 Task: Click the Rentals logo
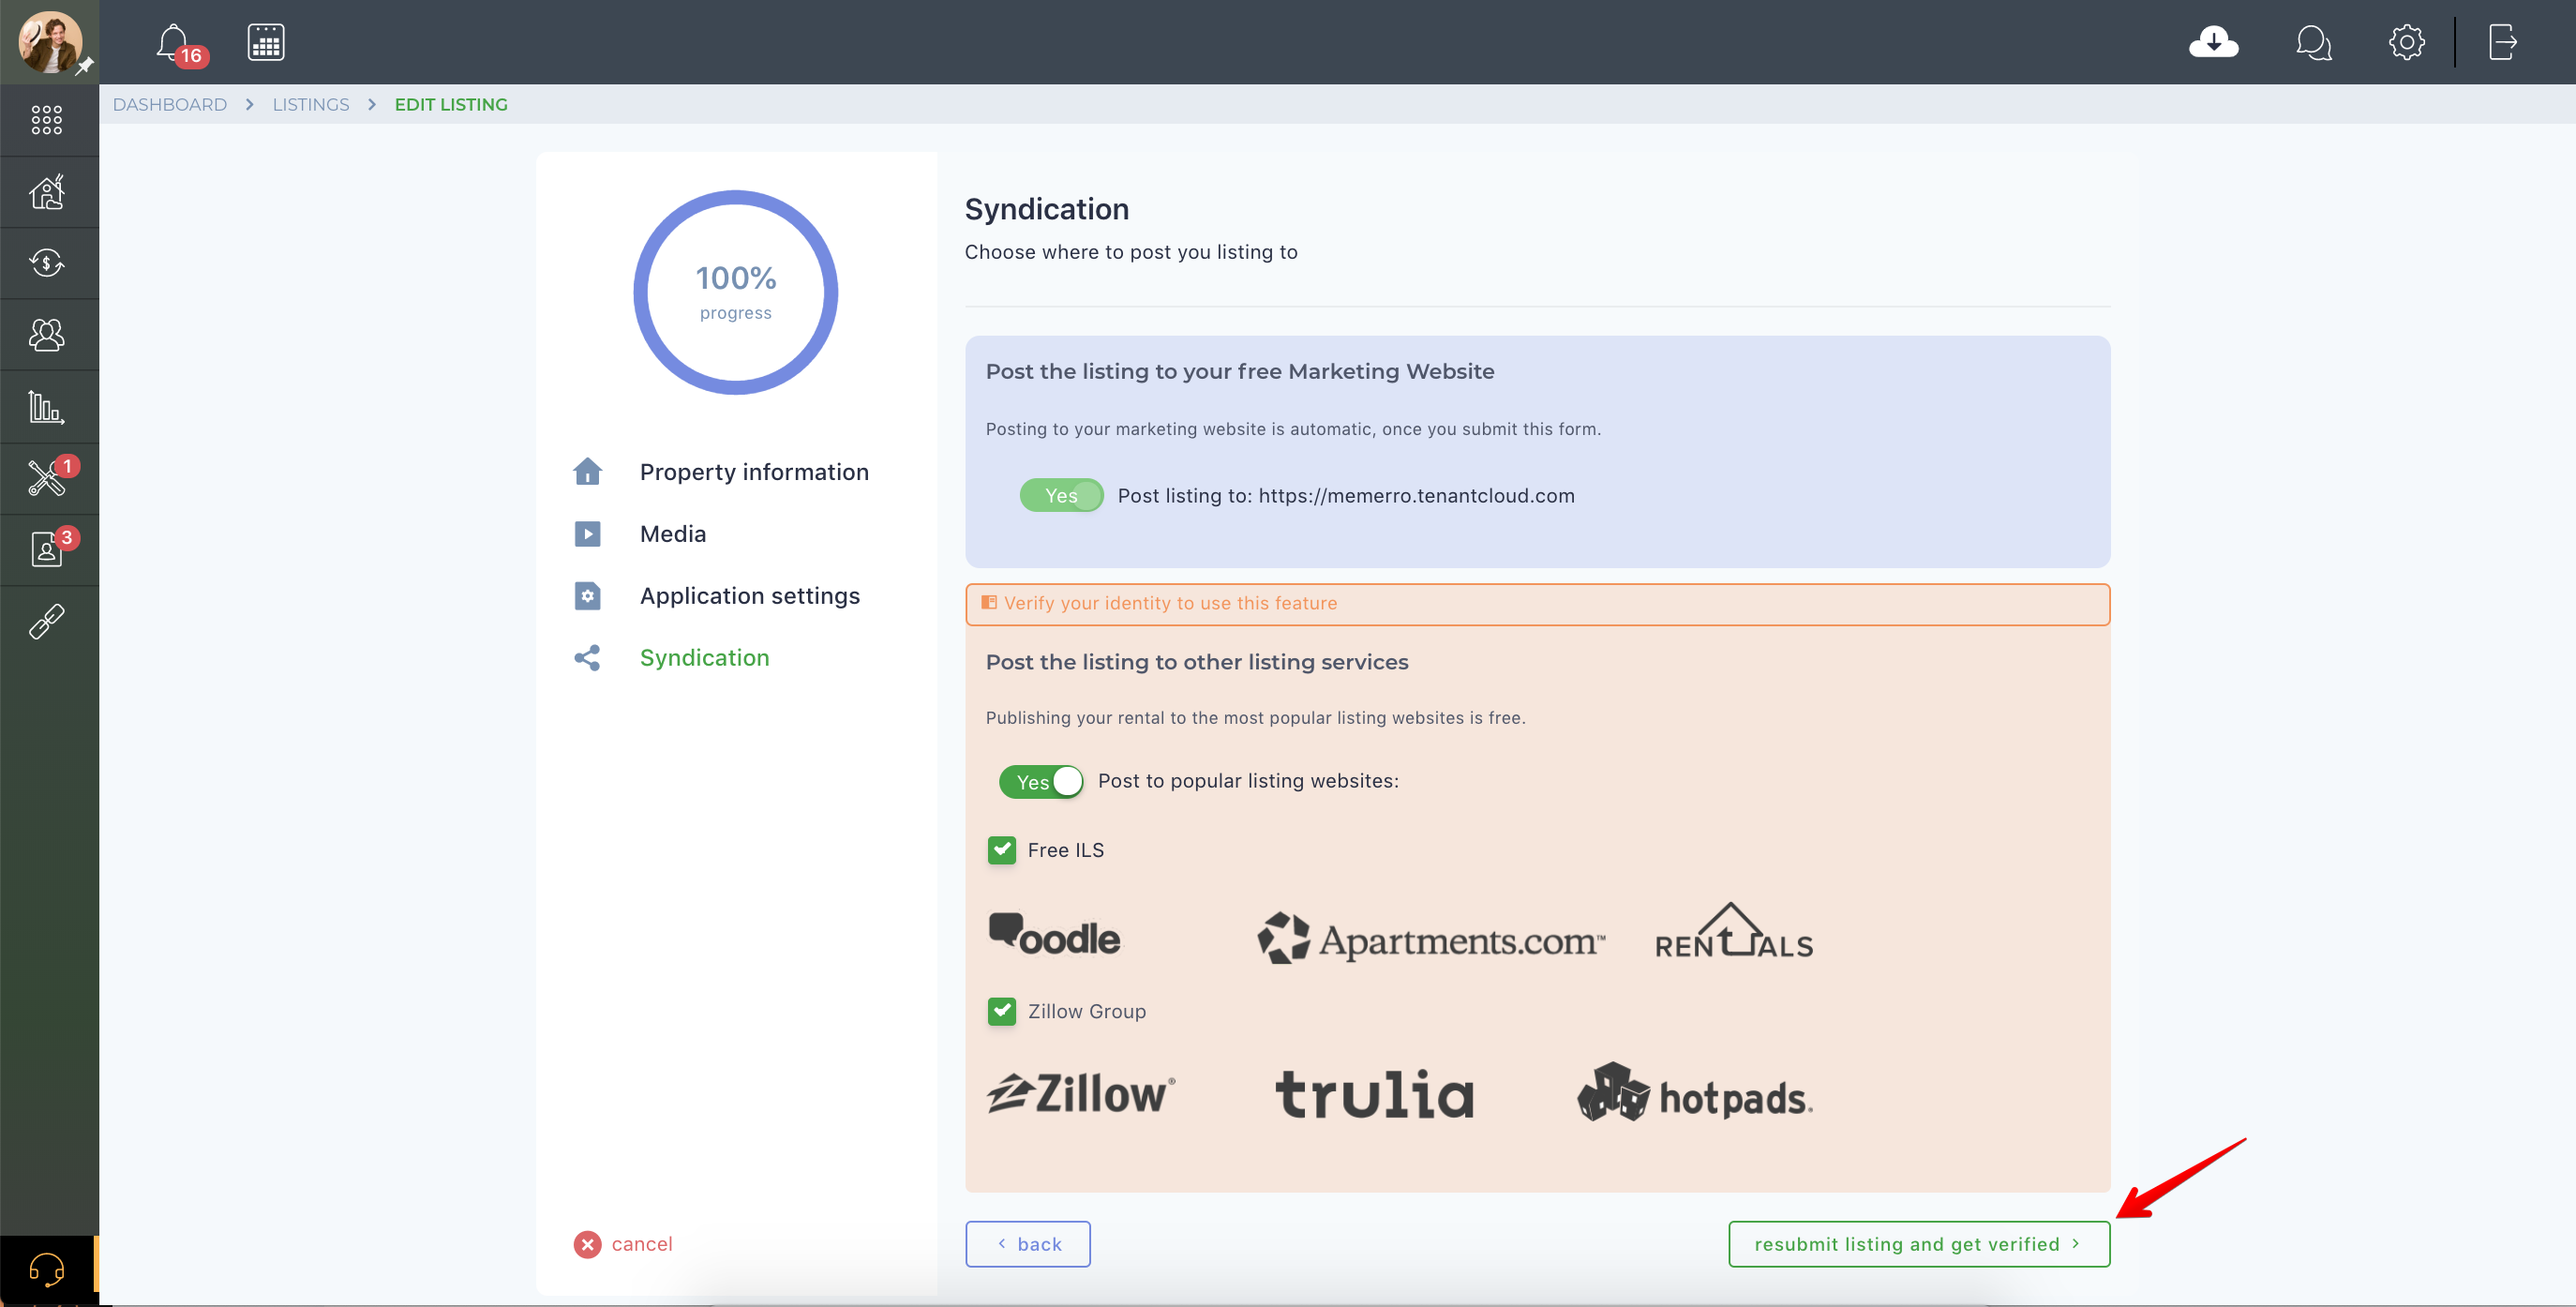tap(1733, 931)
